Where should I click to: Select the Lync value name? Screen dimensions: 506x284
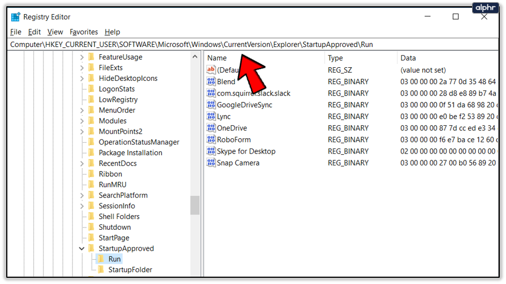[224, 116]
